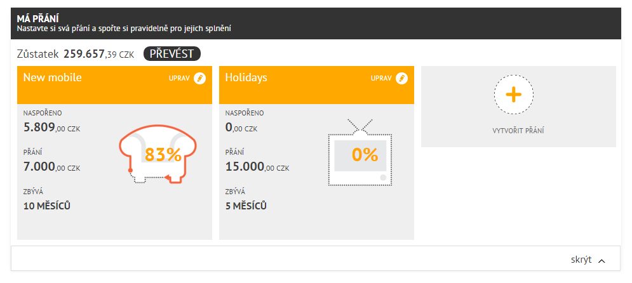
Task: Click the pencil edit icon for New mobile
Action: click(199, 79)
